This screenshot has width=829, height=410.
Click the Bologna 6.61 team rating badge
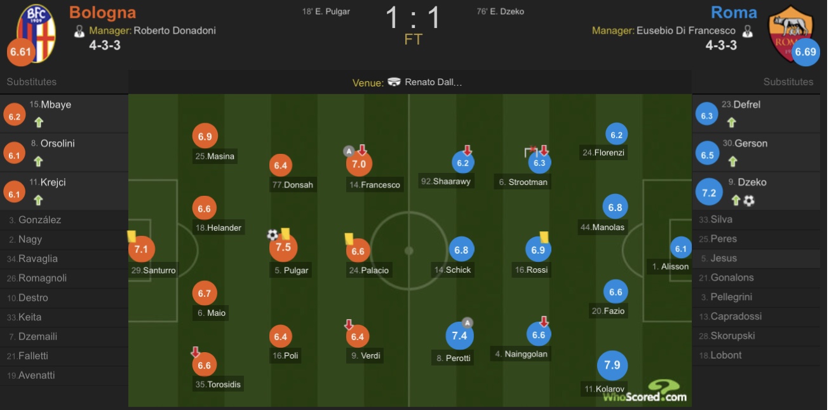point(20,52)
